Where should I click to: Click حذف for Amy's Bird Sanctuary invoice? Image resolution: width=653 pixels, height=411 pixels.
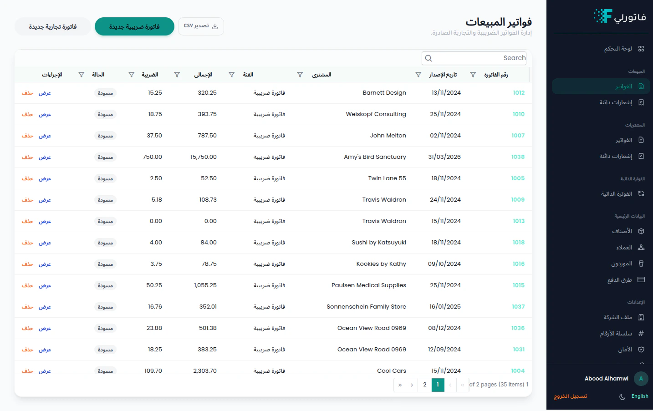(27, 157)
